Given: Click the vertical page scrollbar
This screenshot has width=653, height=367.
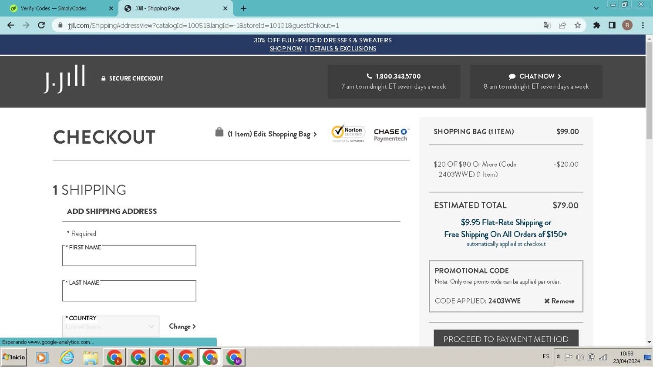Looking at the screenshot, I should [649, 91].
